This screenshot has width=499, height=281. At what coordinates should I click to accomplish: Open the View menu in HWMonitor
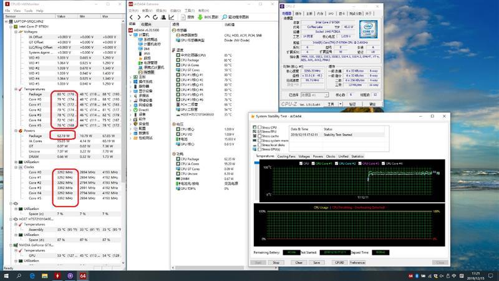16,11
